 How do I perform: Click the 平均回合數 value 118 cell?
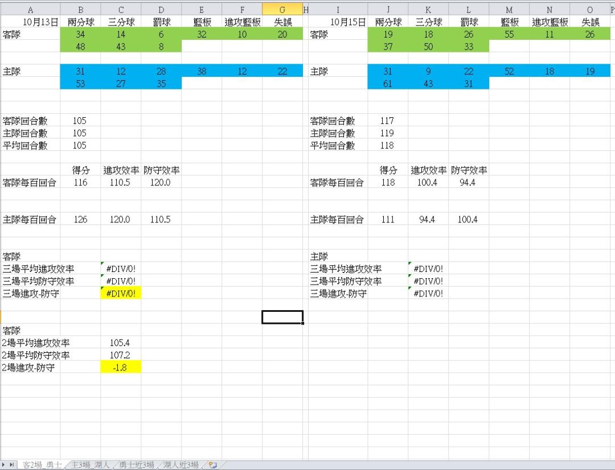pos(387,146)
